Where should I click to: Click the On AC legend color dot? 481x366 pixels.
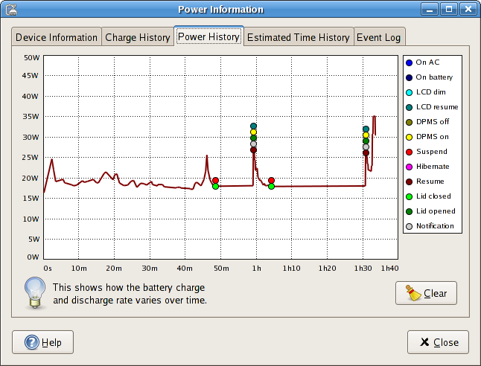pos(409,62)
